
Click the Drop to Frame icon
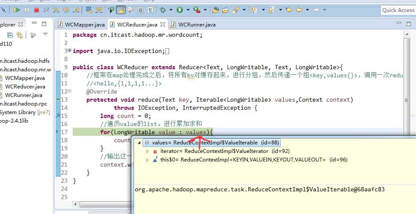pos(89,10)
